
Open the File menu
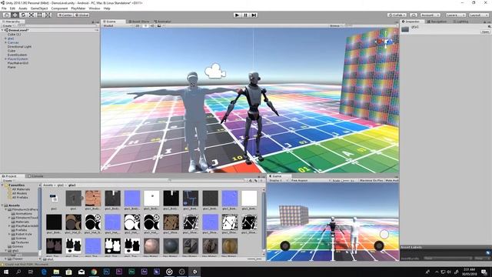pyautogui.click(x=4, y=8)
